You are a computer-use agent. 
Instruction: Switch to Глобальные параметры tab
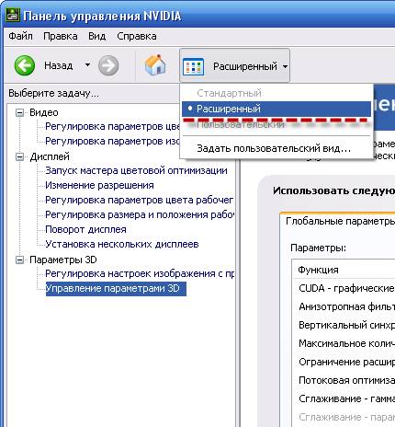[340, 221]
